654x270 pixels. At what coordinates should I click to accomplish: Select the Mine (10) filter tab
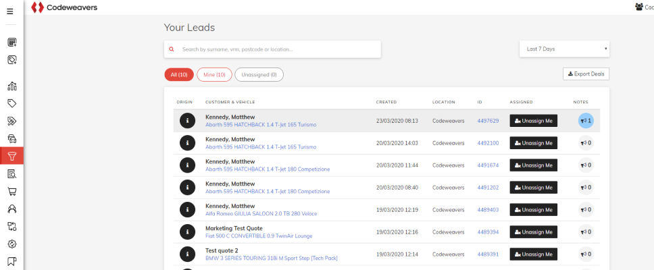[214, 74]
